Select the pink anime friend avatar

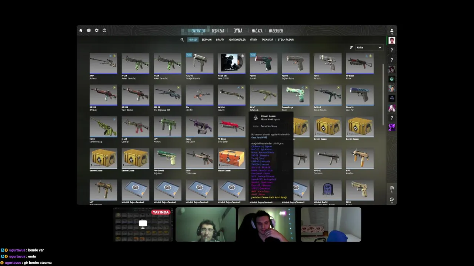point(392,108)
